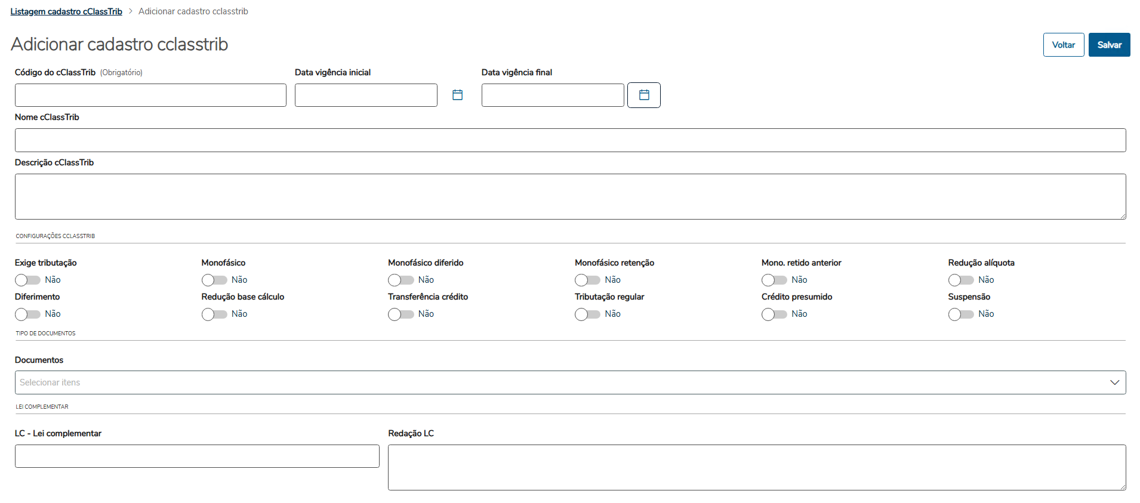Focus the LC - Lei complementar field
This screenshot has height=503, width=1140.
pos(197,456)
